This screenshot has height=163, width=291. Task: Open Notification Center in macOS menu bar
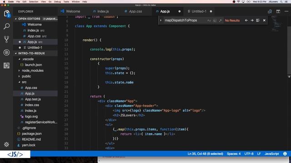click(286, 2)
